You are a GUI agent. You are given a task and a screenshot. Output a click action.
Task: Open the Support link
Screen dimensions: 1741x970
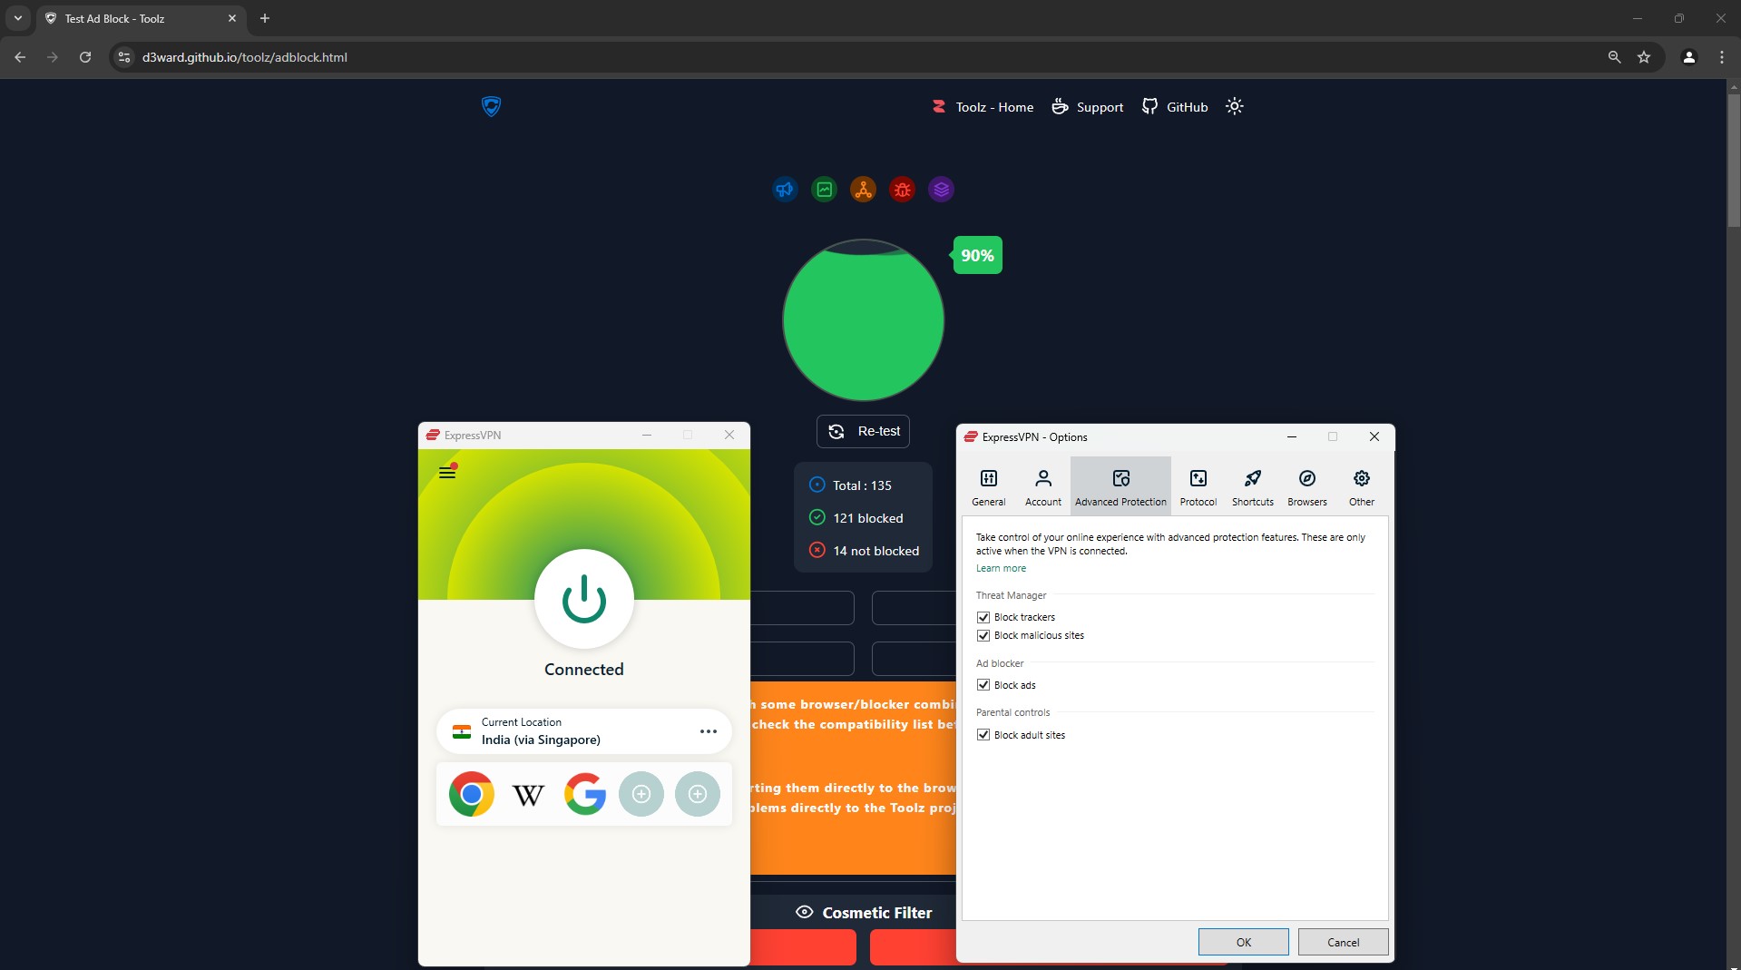pyautogui.click(x=1087, y=107)
